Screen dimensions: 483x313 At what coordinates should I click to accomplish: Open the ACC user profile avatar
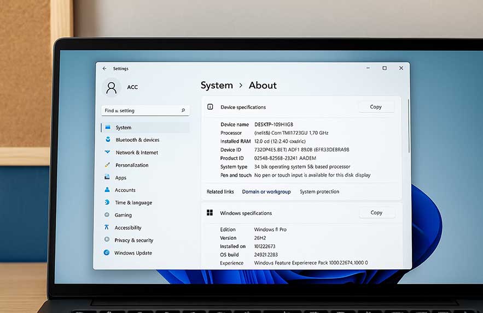111,88
